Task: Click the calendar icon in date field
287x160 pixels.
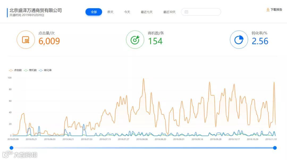Action: [186, 12]
